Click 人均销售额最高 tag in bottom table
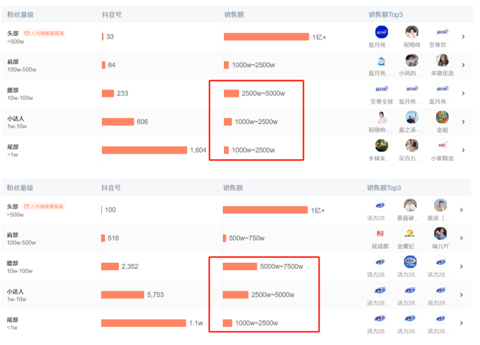The width and height of the screenshot is (480, 345). (x=44, y=206)
